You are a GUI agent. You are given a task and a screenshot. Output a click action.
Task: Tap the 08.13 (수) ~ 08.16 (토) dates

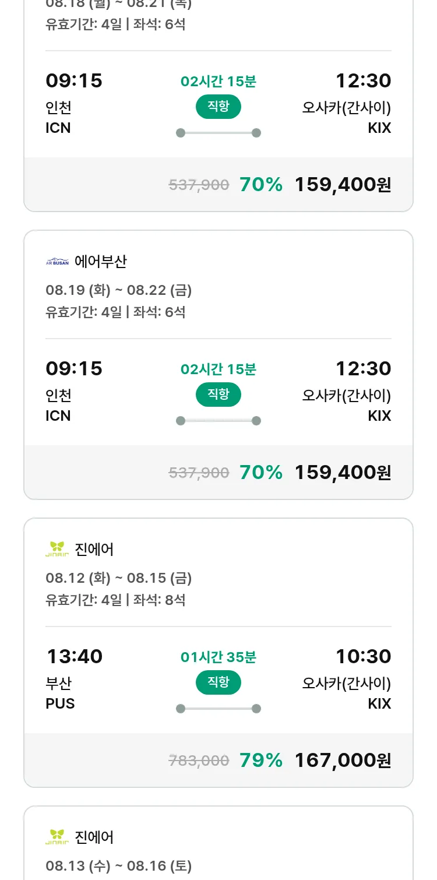pyautogui.click(x=119, y=866)
